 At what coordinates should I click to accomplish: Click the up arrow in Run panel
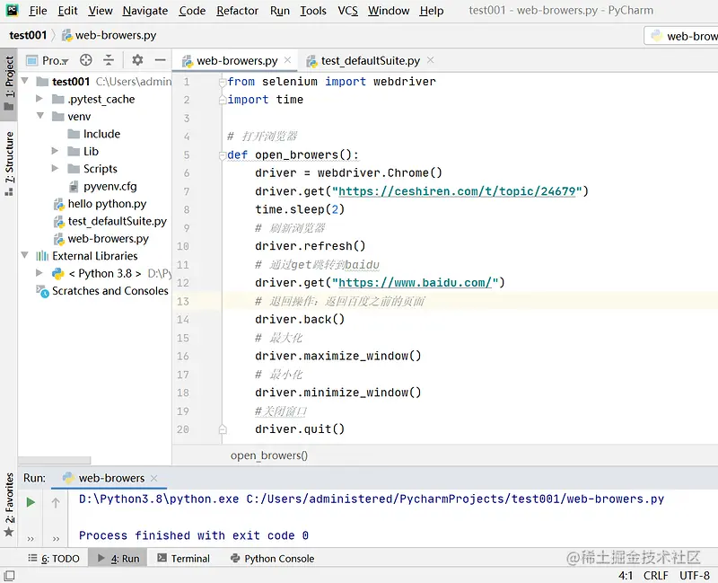[56, 502]
